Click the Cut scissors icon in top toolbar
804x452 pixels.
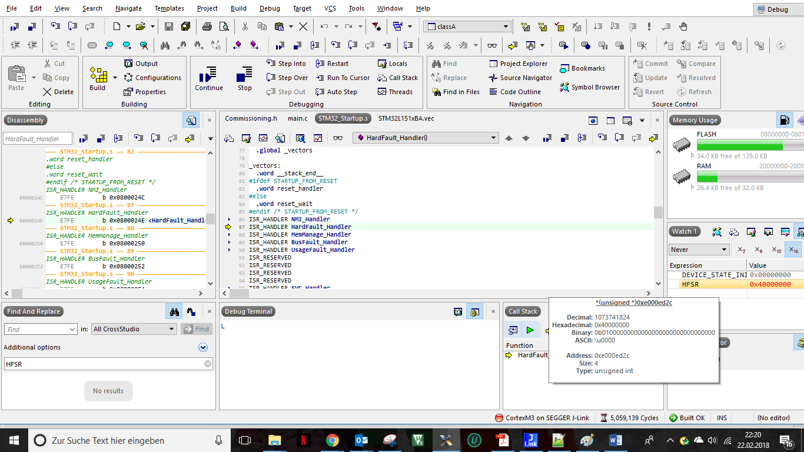pyautogui.click(x=245, y=26)
